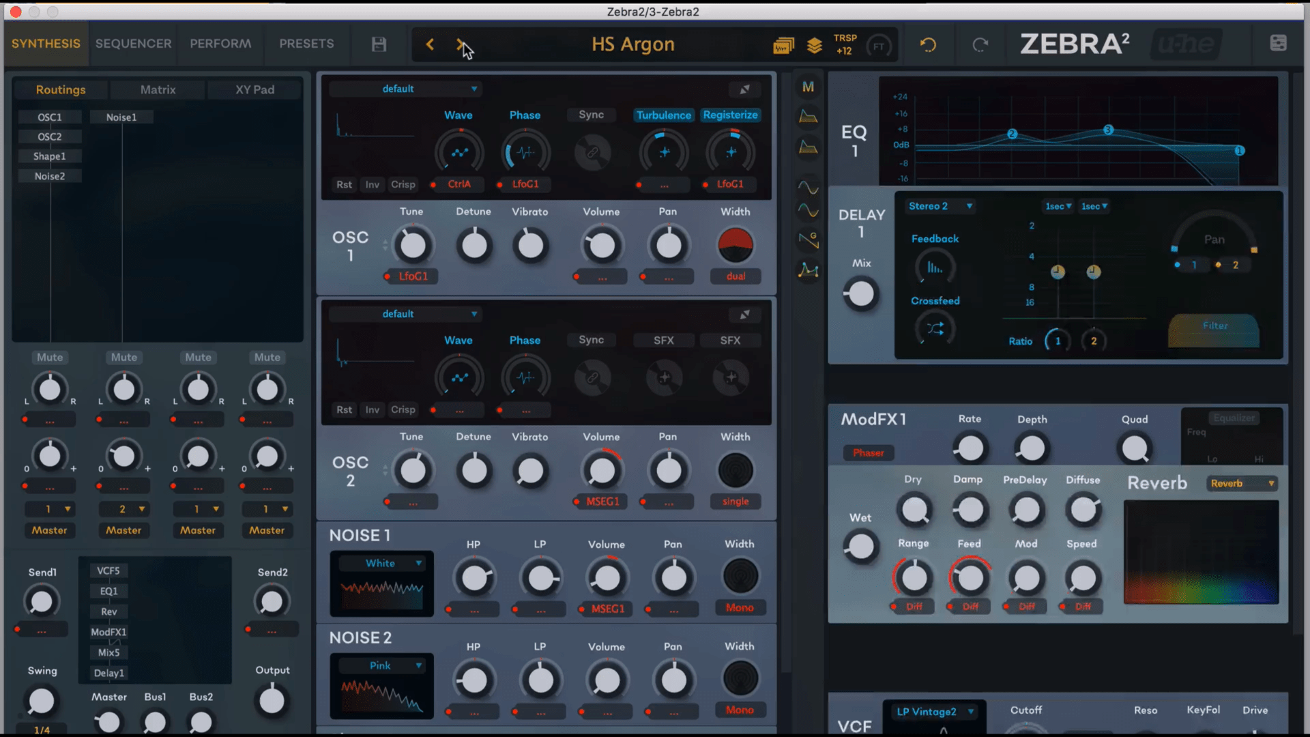
Task: Toggle OSC 2 Crisp button
Action: coord(403,409)
